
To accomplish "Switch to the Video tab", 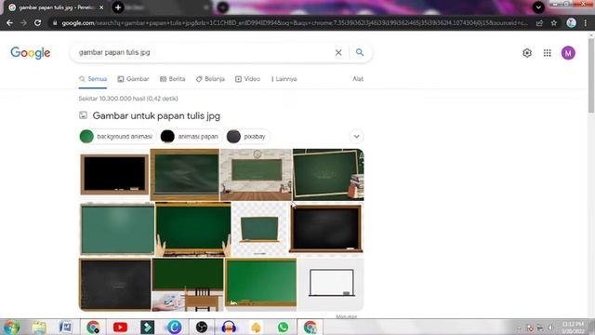I will click(x=248, y=79).
